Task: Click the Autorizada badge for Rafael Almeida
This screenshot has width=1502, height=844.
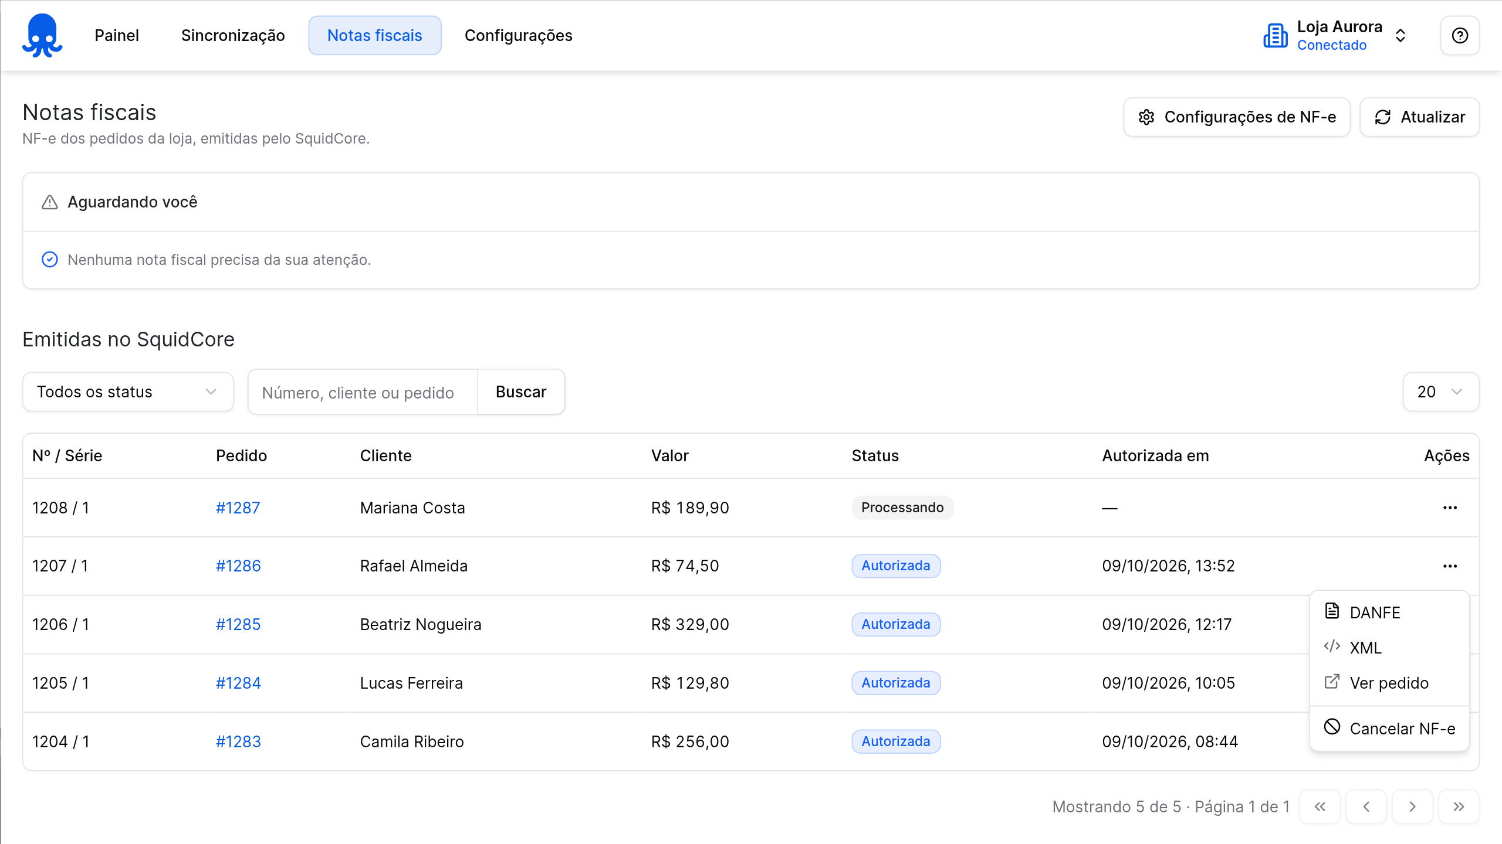Action: coord(896,566)
